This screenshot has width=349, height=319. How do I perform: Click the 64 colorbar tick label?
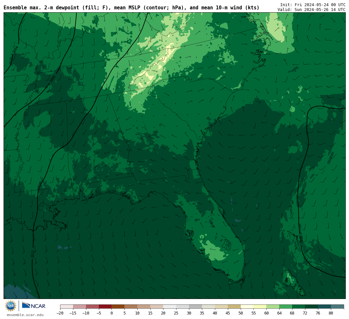coord(279,313)
